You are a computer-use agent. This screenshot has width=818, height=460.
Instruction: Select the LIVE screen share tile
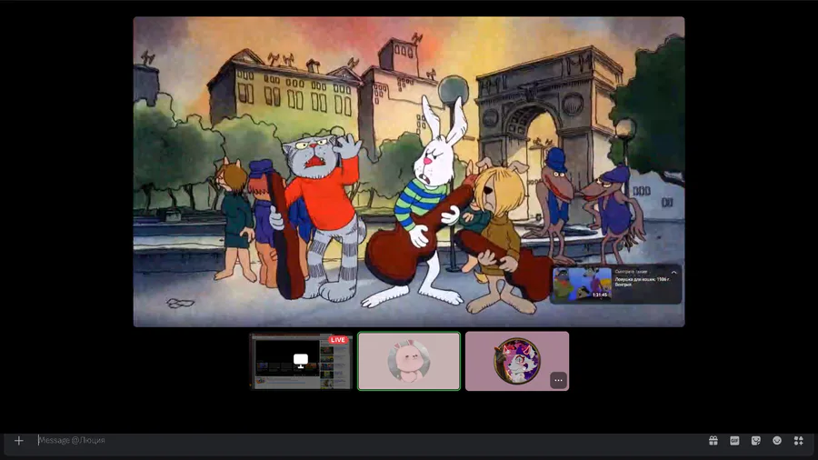tap(302, 362)
